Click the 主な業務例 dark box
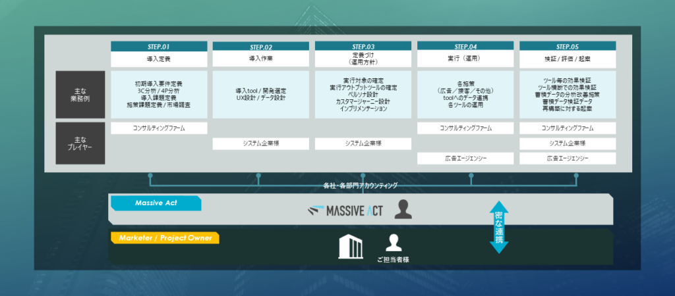This screenshot has width=675, height=296. point(80,95)
